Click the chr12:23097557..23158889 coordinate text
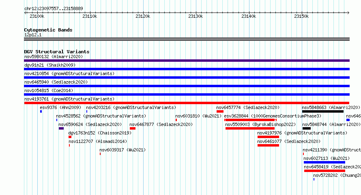The image size is (361, 195). tap(54, 9)
